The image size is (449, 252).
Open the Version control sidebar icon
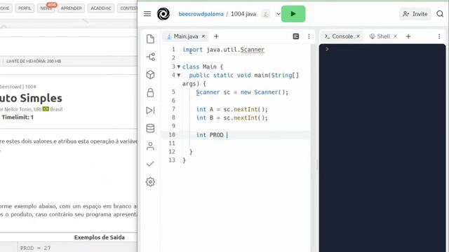pyautogui.click(x=150, y=57)
